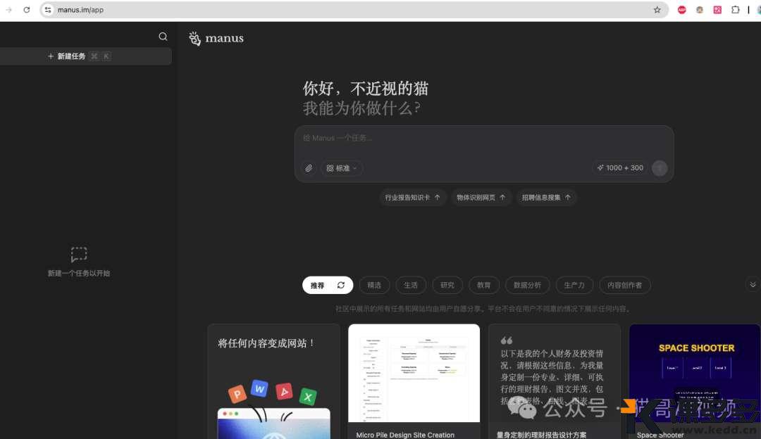
Task: Attach a file with the paperclip icon
Action: [309, 168]
